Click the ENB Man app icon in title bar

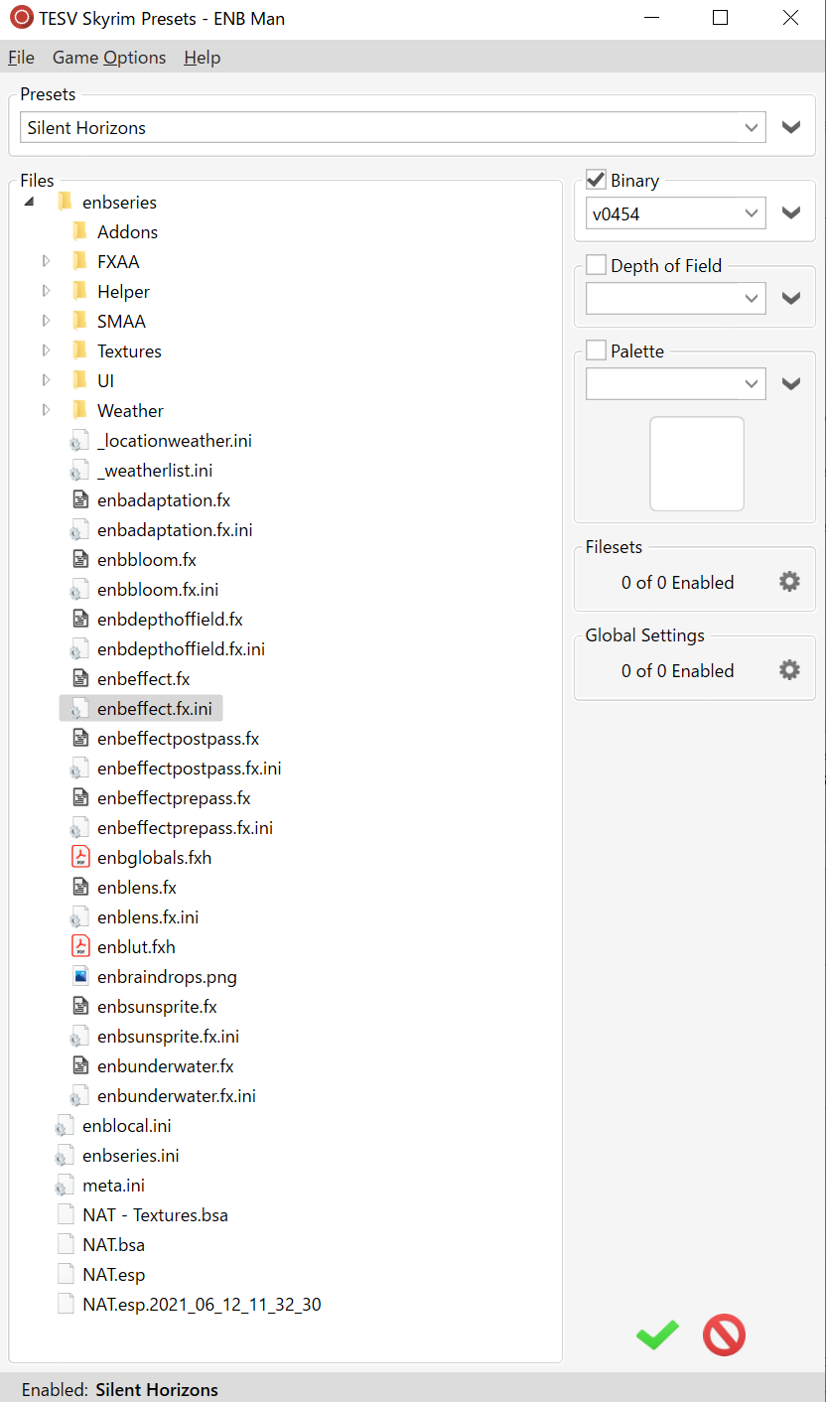click(x=21, y=17)
